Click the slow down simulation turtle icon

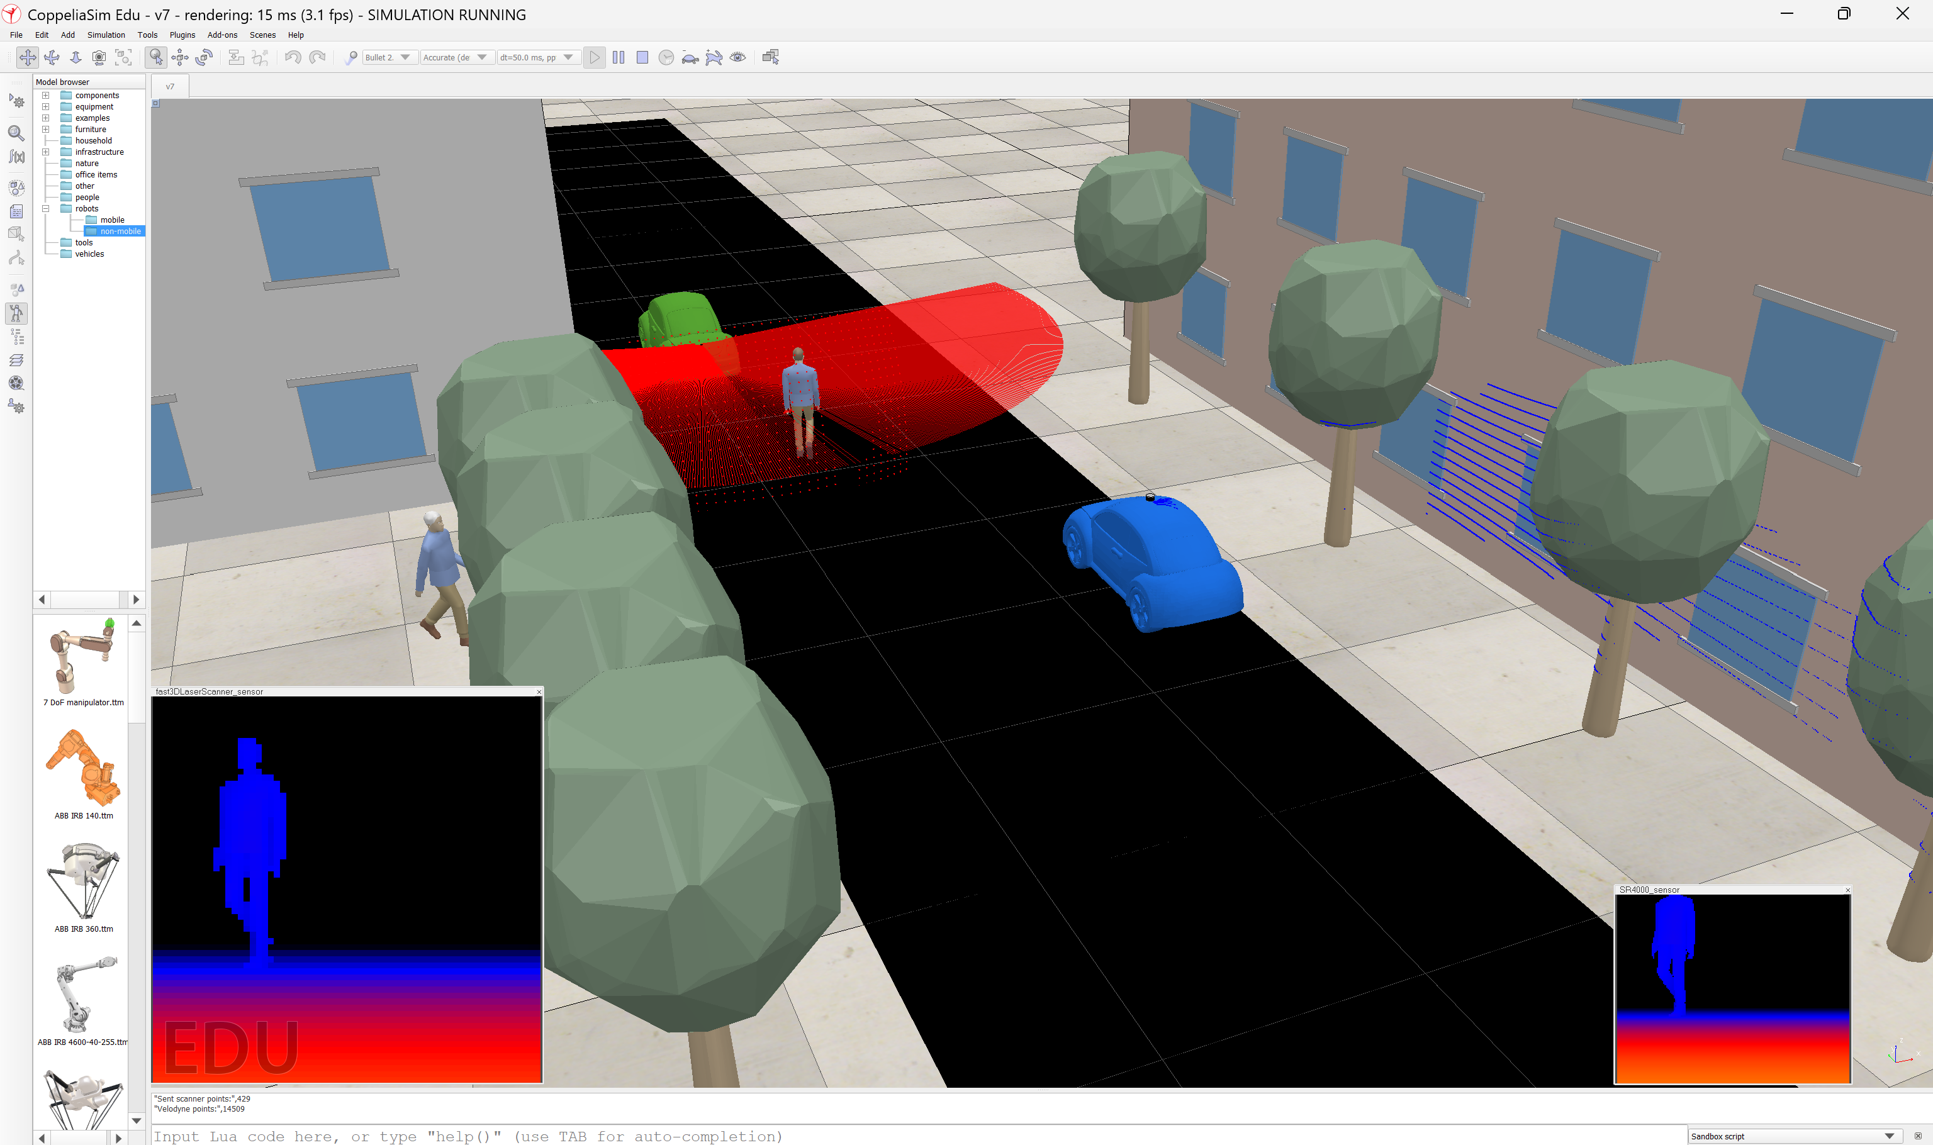click(690, 57)
